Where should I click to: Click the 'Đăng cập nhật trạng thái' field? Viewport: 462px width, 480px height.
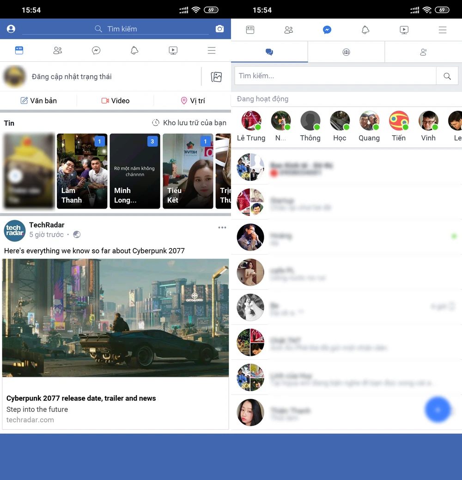[72, 77]
